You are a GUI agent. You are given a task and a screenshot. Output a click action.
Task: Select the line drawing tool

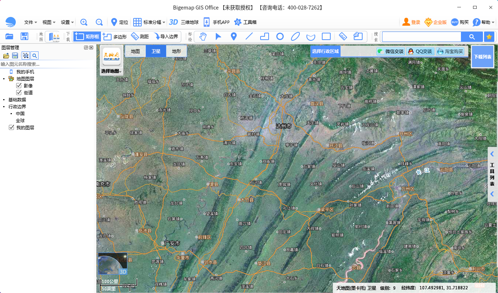tap(249, 36)
